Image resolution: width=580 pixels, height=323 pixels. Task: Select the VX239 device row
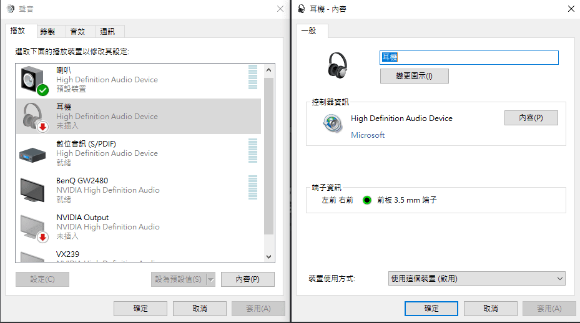(139, 256)
